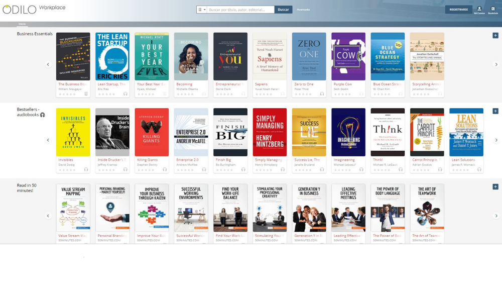
Task: Show next Business Essentials books arrow
Action: (x=496, y=64)
